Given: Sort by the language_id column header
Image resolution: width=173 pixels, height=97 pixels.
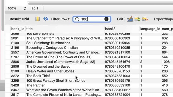Looking at the screenshot, I should point(150,29).
